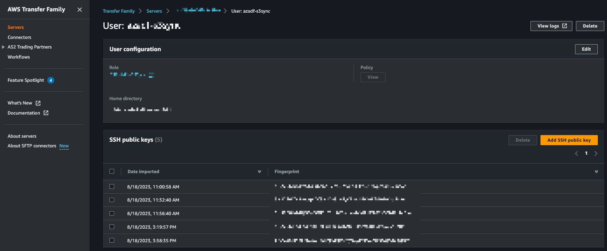Go to Servers breadcrumb
607x251 pixels.
coord(154,11)
